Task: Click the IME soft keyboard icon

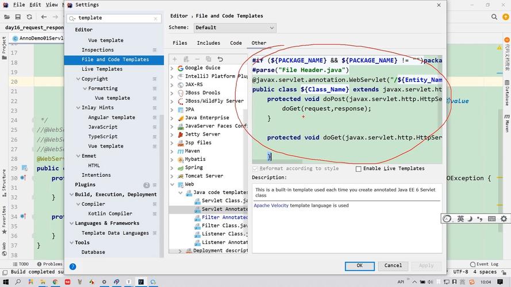Action: pos(491,219)
